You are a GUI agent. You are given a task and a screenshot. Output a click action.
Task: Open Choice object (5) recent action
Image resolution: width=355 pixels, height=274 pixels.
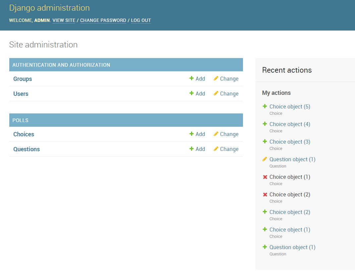pyautogui.click(x=290, y=106)
